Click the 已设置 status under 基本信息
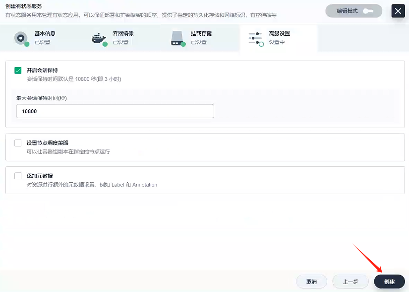Viewport: 409px width, 292px height. coord(42,42)
